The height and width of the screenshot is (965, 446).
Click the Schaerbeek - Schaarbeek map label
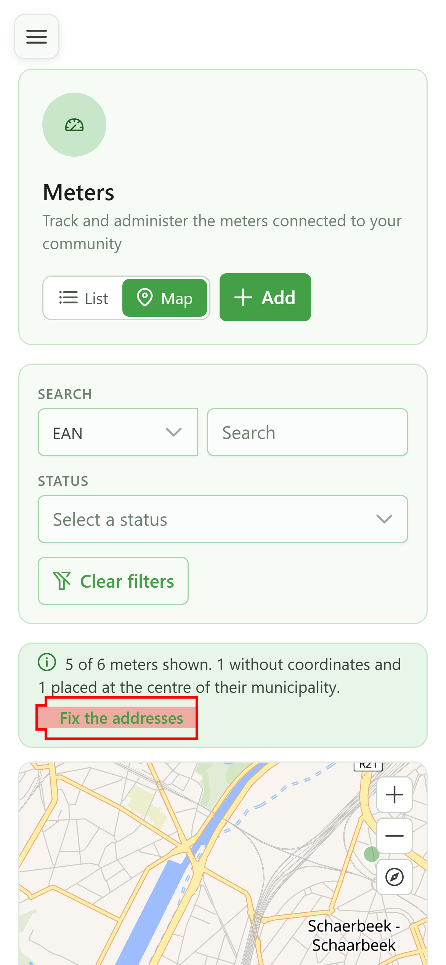click(x=354, y=936)
